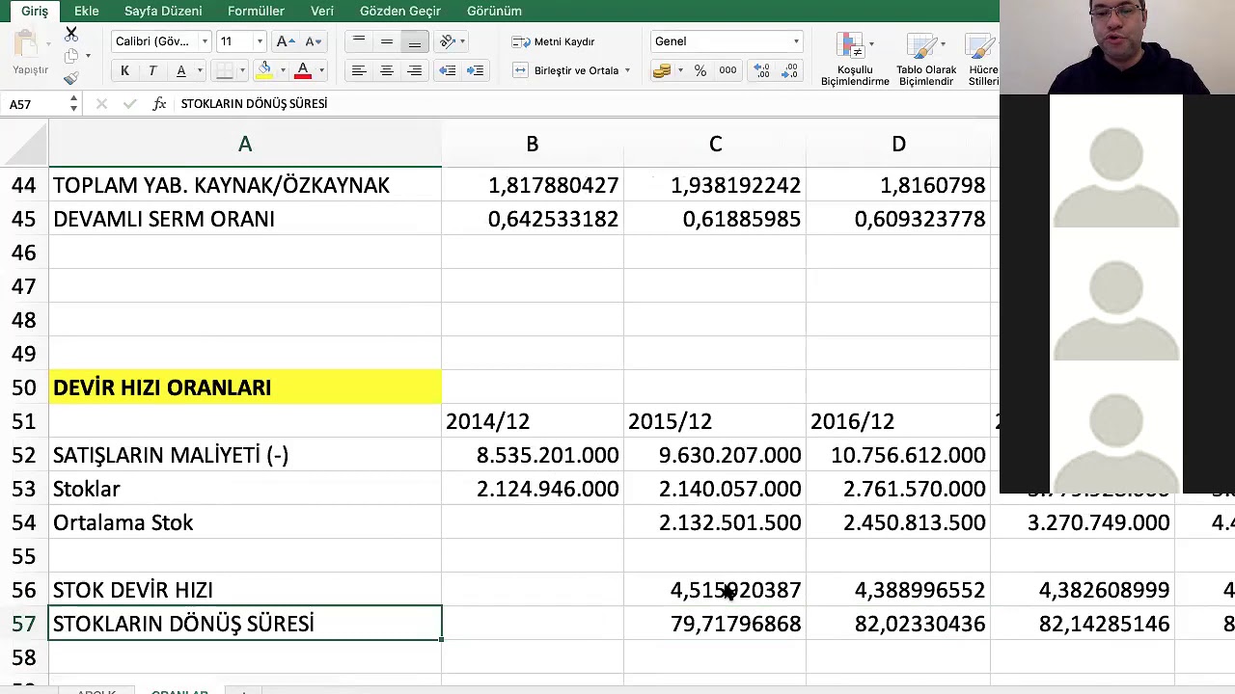Click the Cut scissors icon

pyautogui.click(x=71, y=34)
